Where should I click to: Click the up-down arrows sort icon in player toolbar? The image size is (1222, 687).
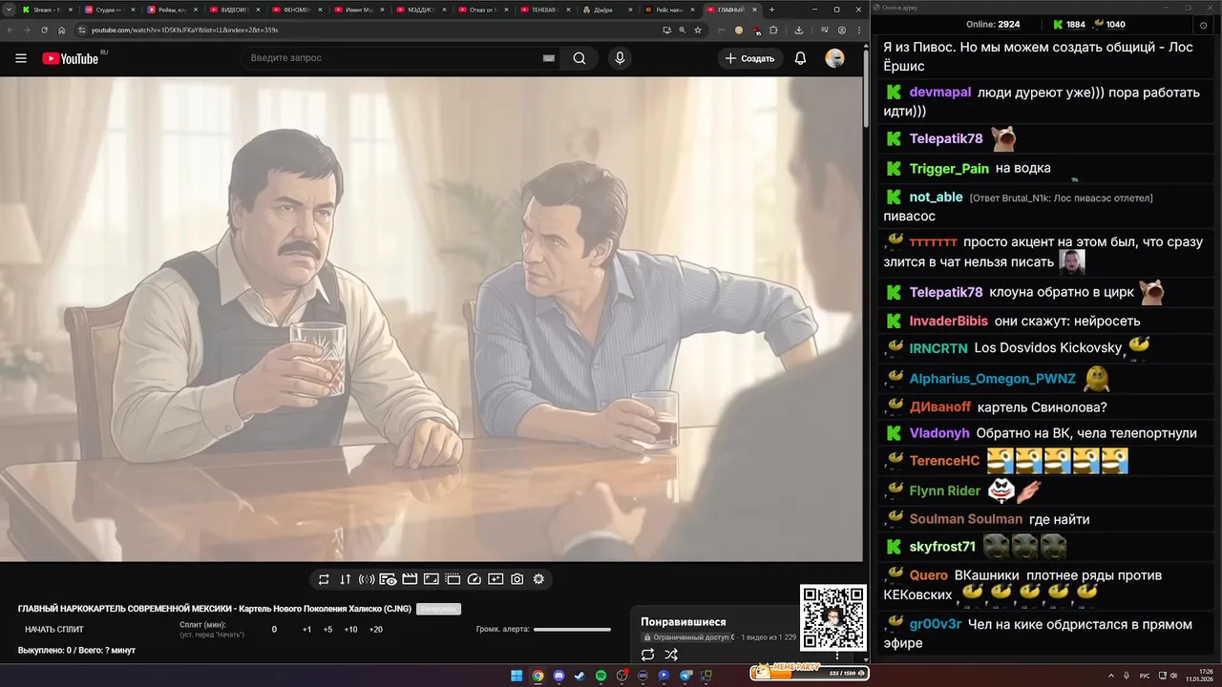click(x=345, y=579)
